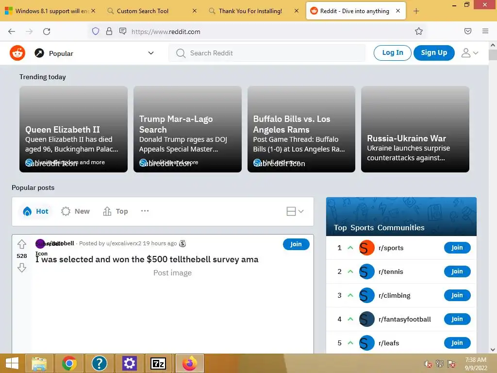Open the Trump Mar-a-Lago Search trending card

click(187, 129)
